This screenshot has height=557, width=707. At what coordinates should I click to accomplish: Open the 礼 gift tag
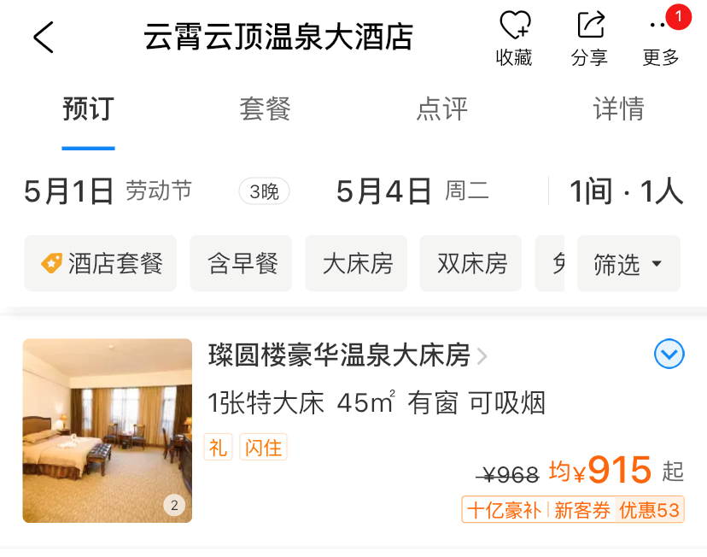pyautogui.click(x=219, y=447)
